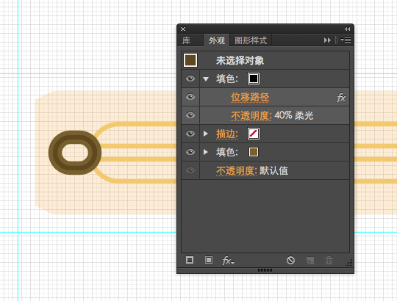The width and height of the screenshot is (397, 301).
Task: Toggle visibility of 位移路径 effect
Action: (x=190, y=97)
